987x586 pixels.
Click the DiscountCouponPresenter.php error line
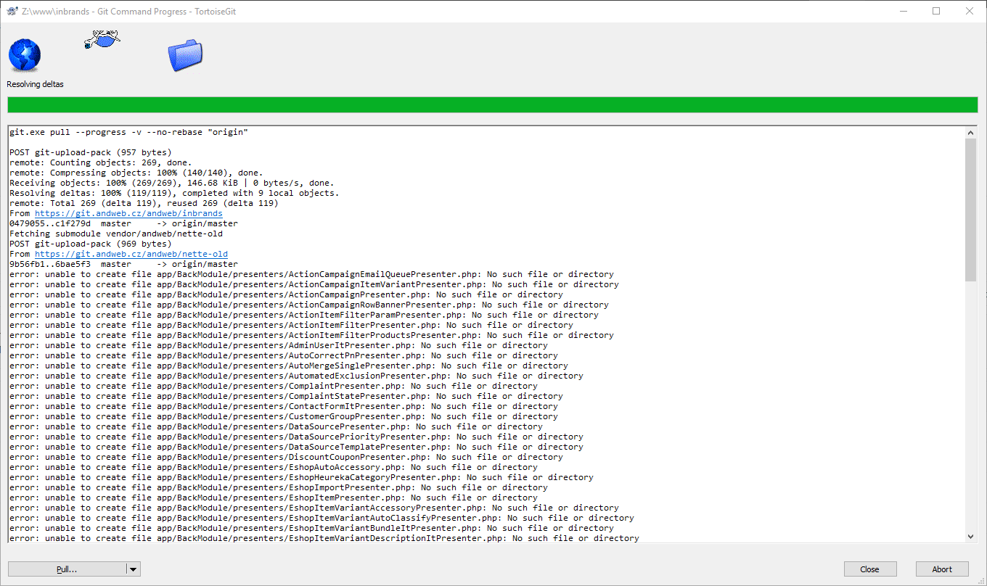(x=286, y=458)
